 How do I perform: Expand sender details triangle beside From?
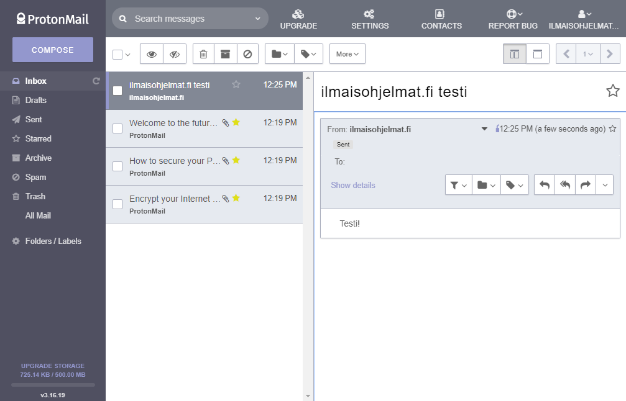484,128
